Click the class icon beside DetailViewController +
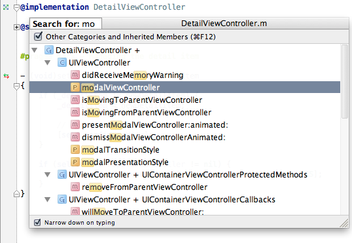 [49, 50]
